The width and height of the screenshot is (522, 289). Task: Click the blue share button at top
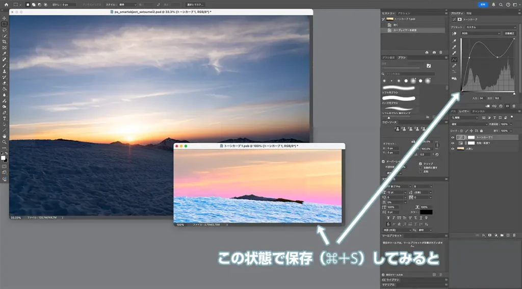483,5
